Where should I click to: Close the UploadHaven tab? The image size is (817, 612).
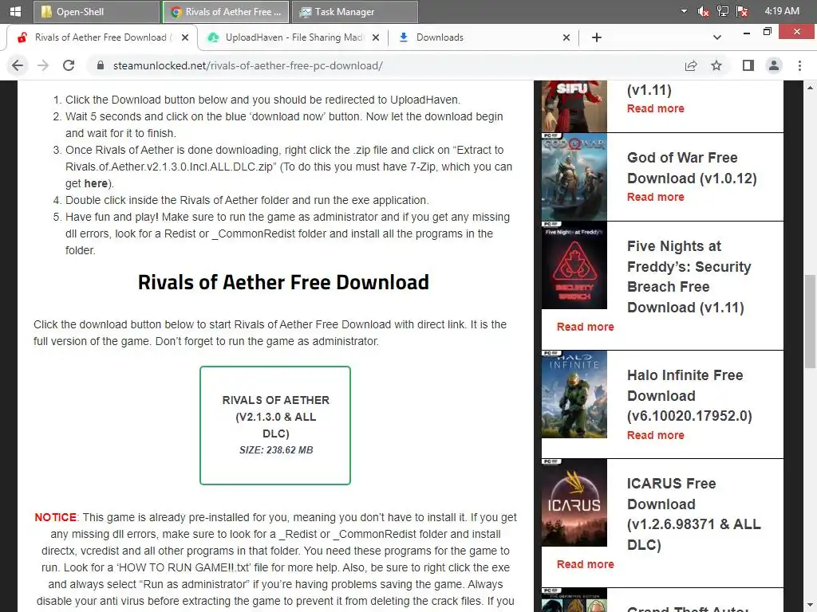coord(376,37)
